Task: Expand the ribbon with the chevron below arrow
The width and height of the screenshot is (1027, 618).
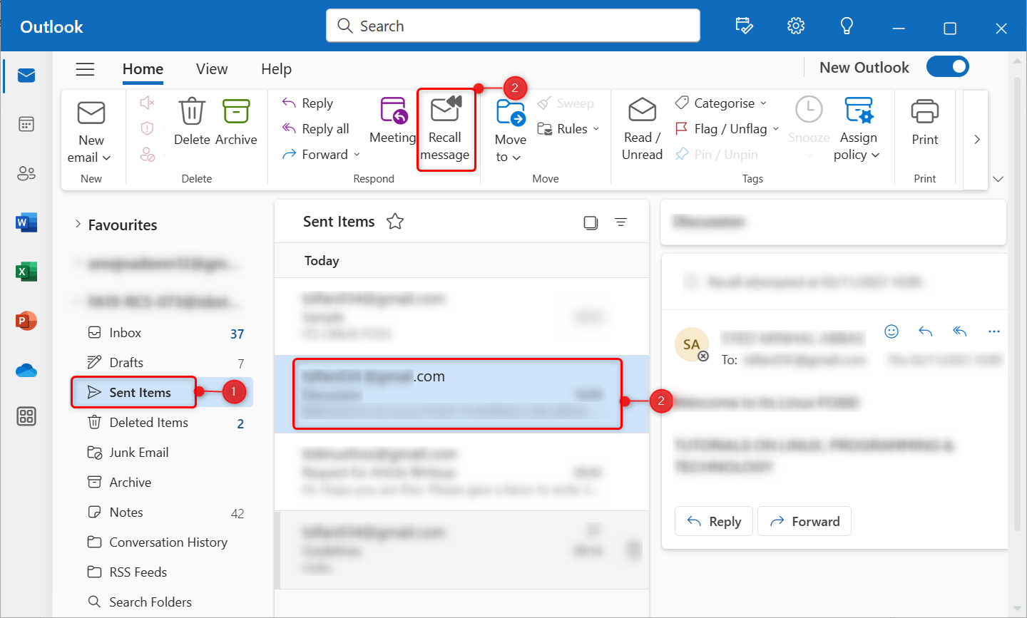Action: pos(998,179)
